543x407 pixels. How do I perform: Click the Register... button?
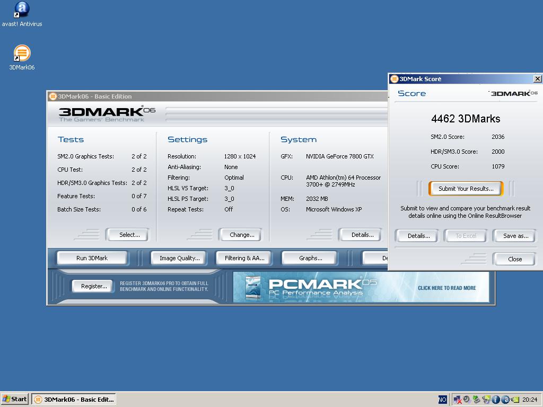point(93,286)
